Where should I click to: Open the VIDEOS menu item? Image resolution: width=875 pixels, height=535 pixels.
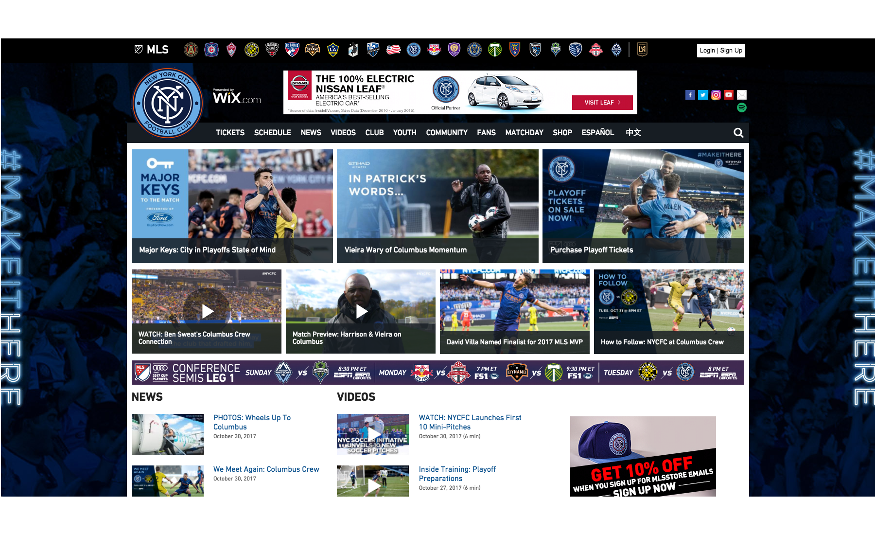[343, 132]
